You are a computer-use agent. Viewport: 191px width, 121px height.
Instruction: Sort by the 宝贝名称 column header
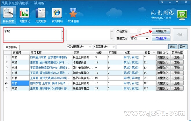51,53
